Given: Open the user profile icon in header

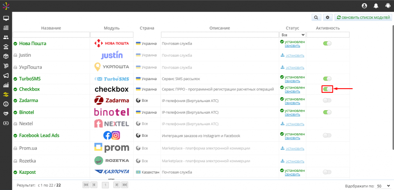Looking at the screenshot, I should [364, 6].
